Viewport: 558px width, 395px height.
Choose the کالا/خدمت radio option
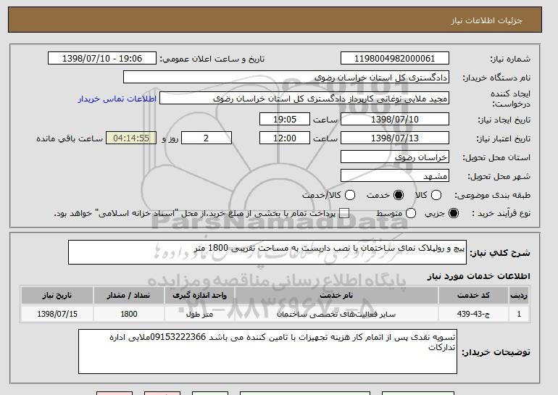tap(350, 195)
